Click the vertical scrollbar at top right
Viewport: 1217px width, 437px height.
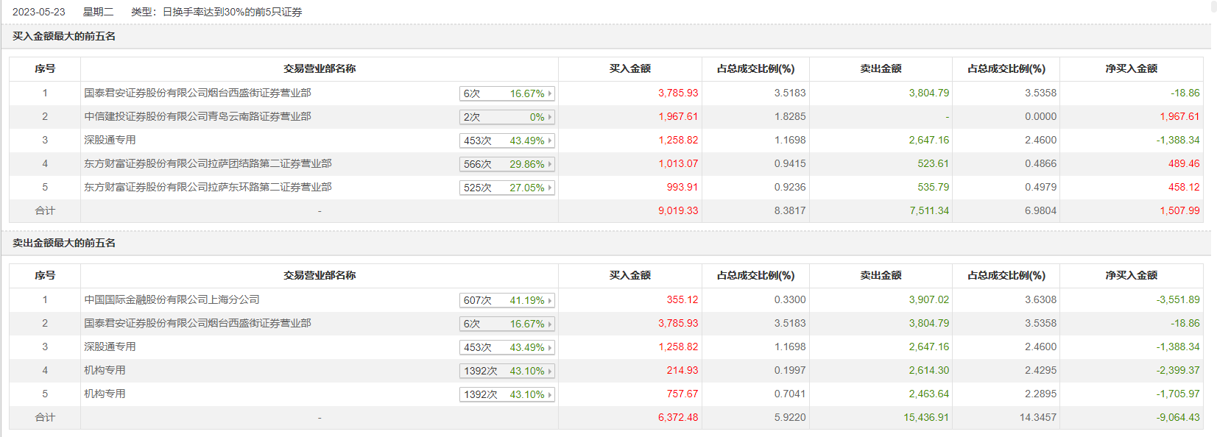[1213, 7]
